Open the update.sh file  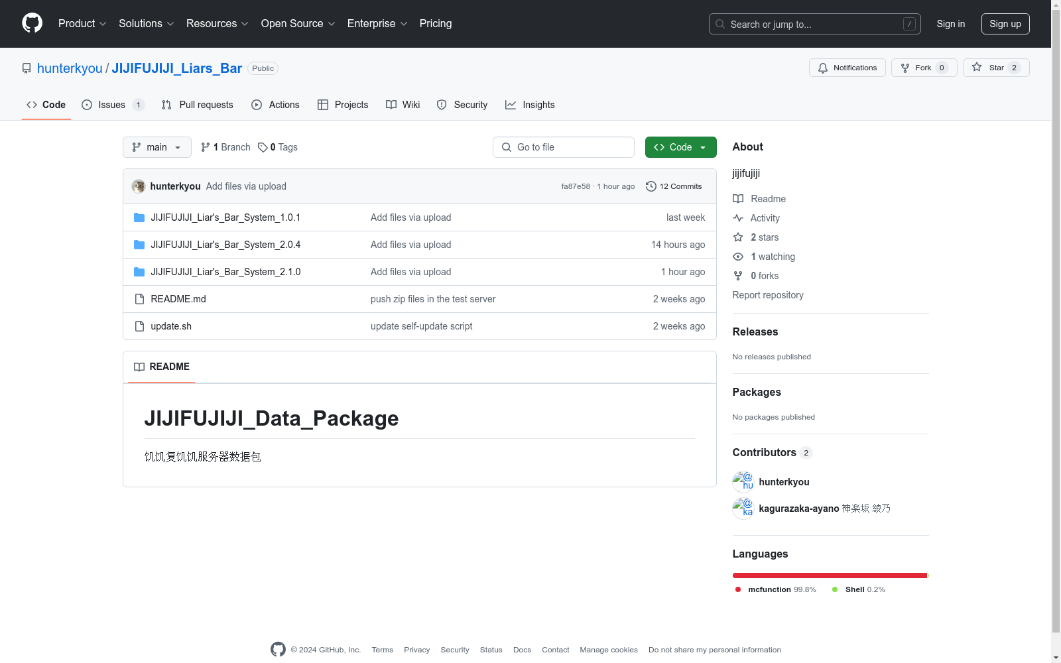171,326
